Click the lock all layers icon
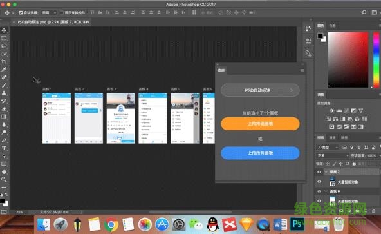This screenshot has height=234, width=381. coord(354,164)
